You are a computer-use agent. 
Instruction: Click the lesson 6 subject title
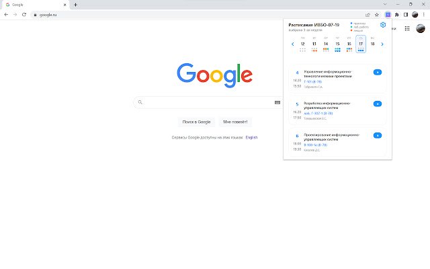coord(331,137)
